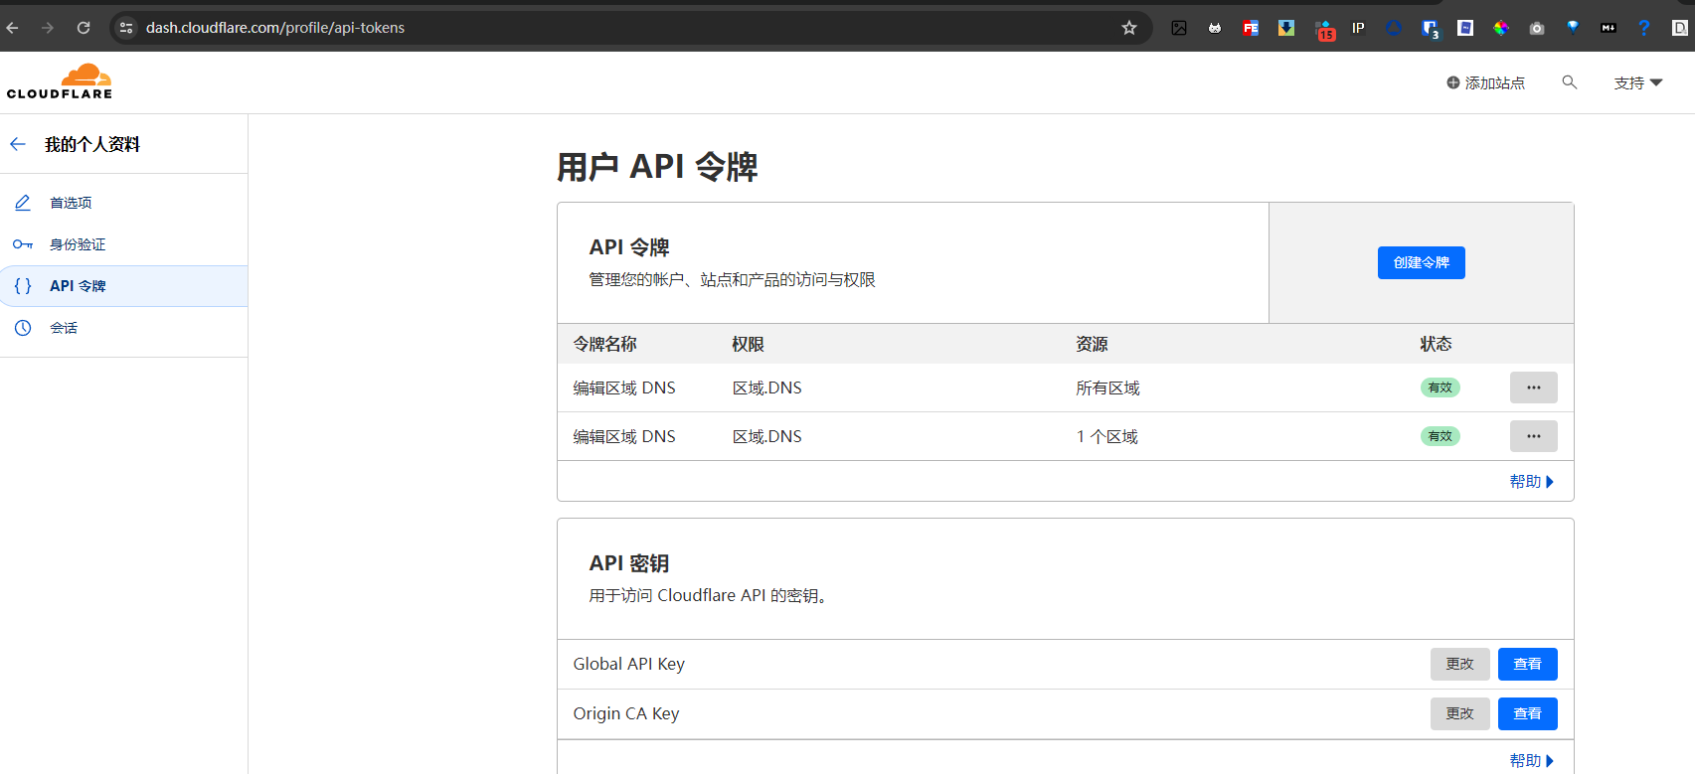Select 身份验证 in the sidebar
Screen dimensions: 1695x774
point(78,244)
